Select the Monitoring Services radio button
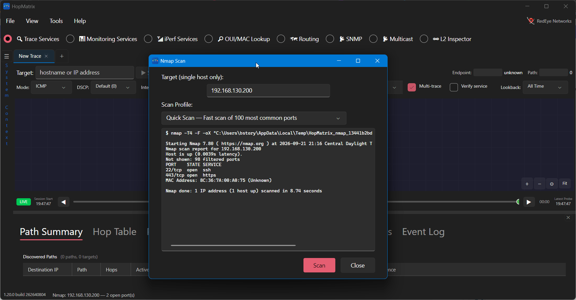 (70, 39)
